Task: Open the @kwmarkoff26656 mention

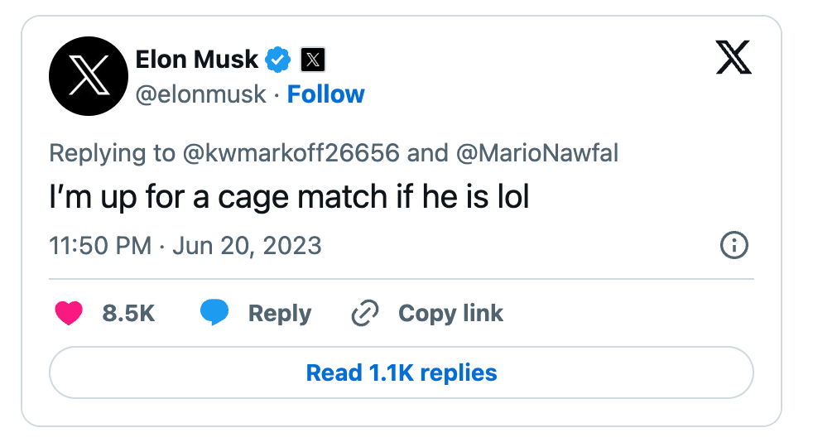Action: (290, 153)
